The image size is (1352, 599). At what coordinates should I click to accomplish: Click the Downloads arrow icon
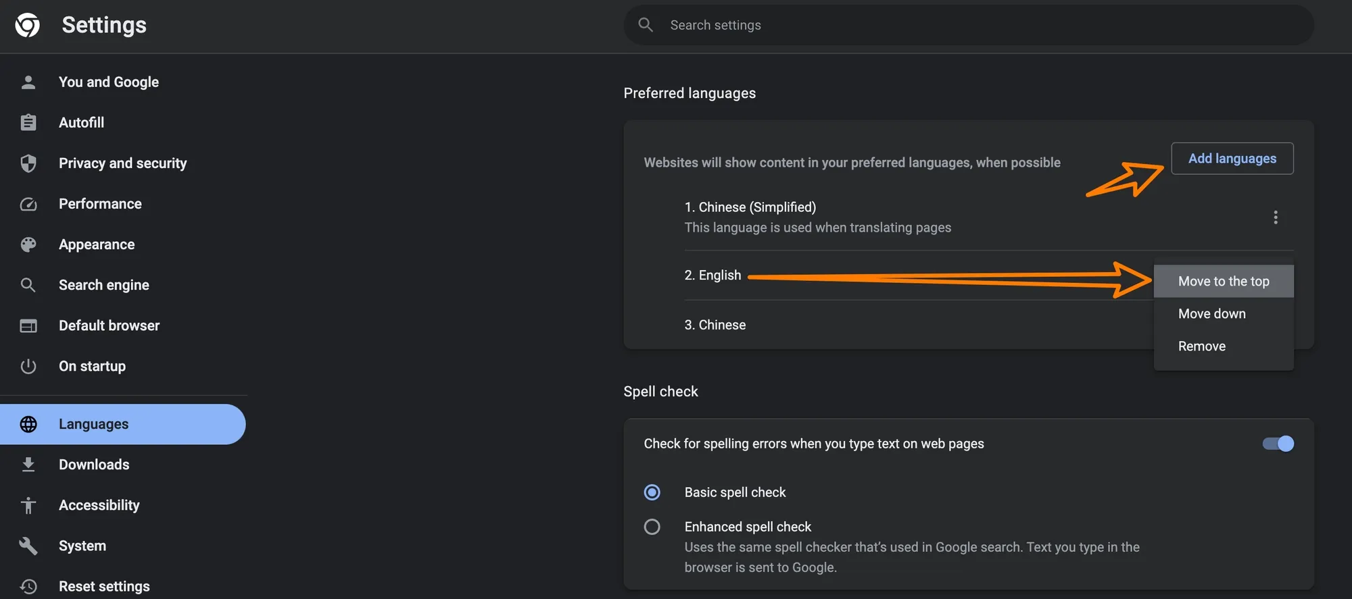(x=28, y=465)
